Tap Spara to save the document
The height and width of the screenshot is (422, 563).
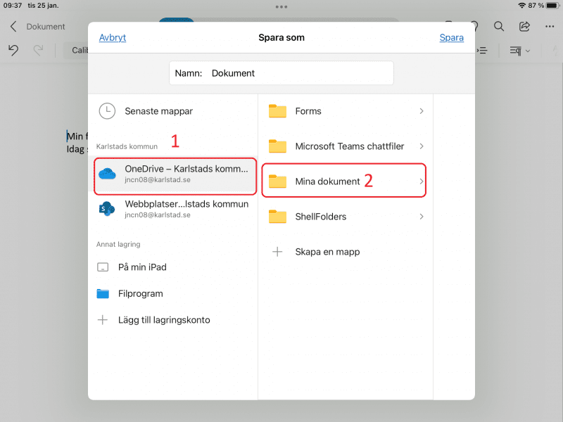451,37
